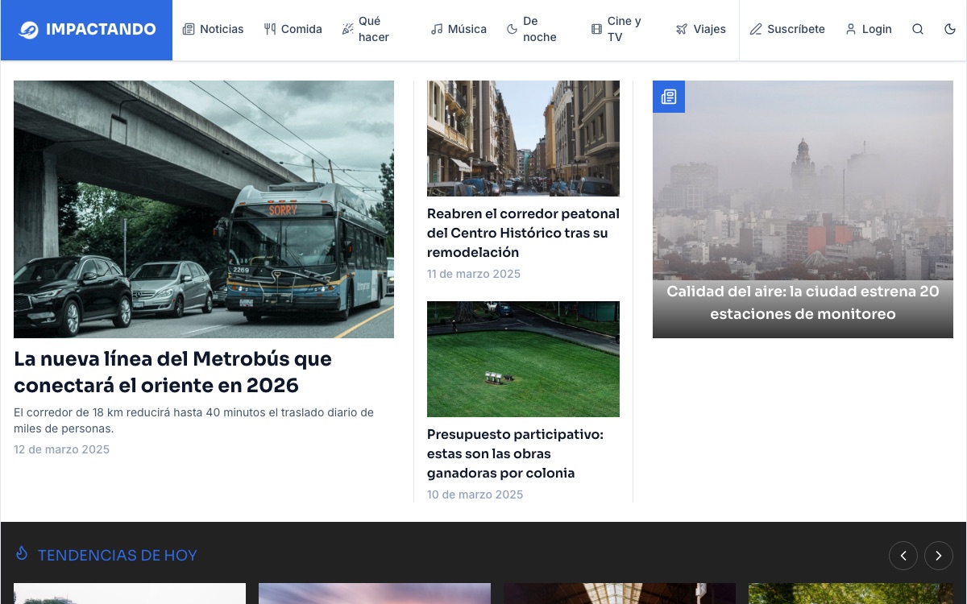Click the Metrobús bus photo
Viewport: 967px width, 604px height.
(x=204, y=209)
